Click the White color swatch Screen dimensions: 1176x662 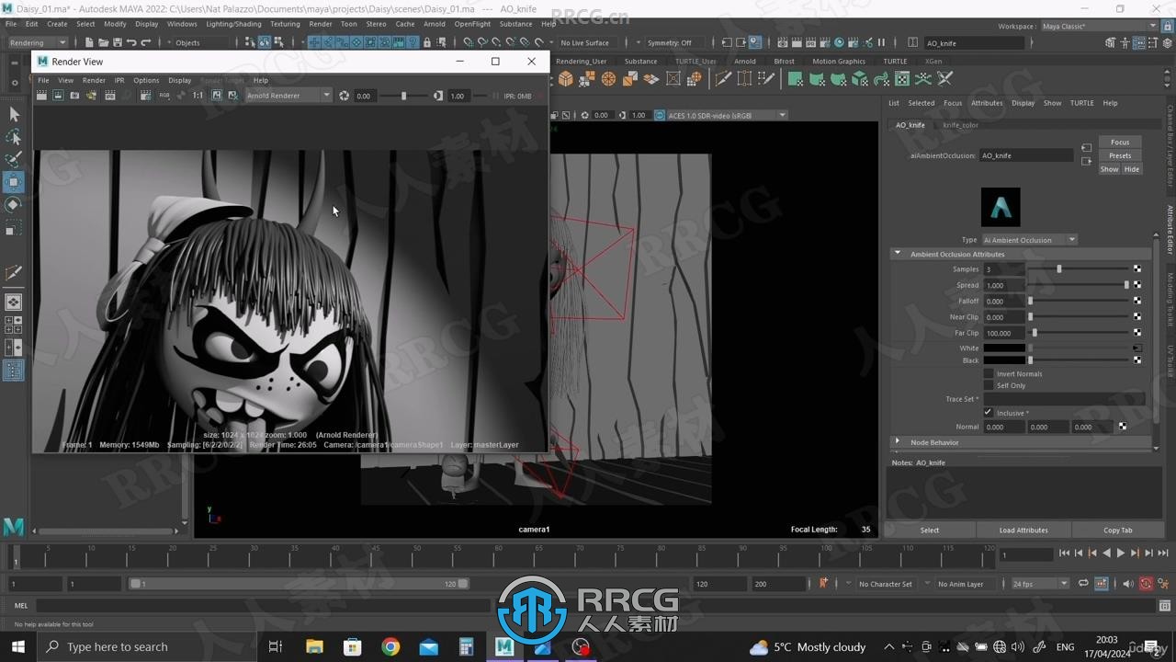(x=1004, y=348)
